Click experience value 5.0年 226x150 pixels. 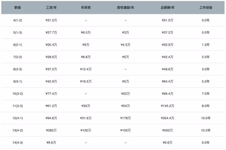tap(206, 82)
